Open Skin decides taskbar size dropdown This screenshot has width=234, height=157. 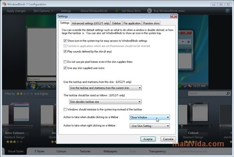pos(105,102)
